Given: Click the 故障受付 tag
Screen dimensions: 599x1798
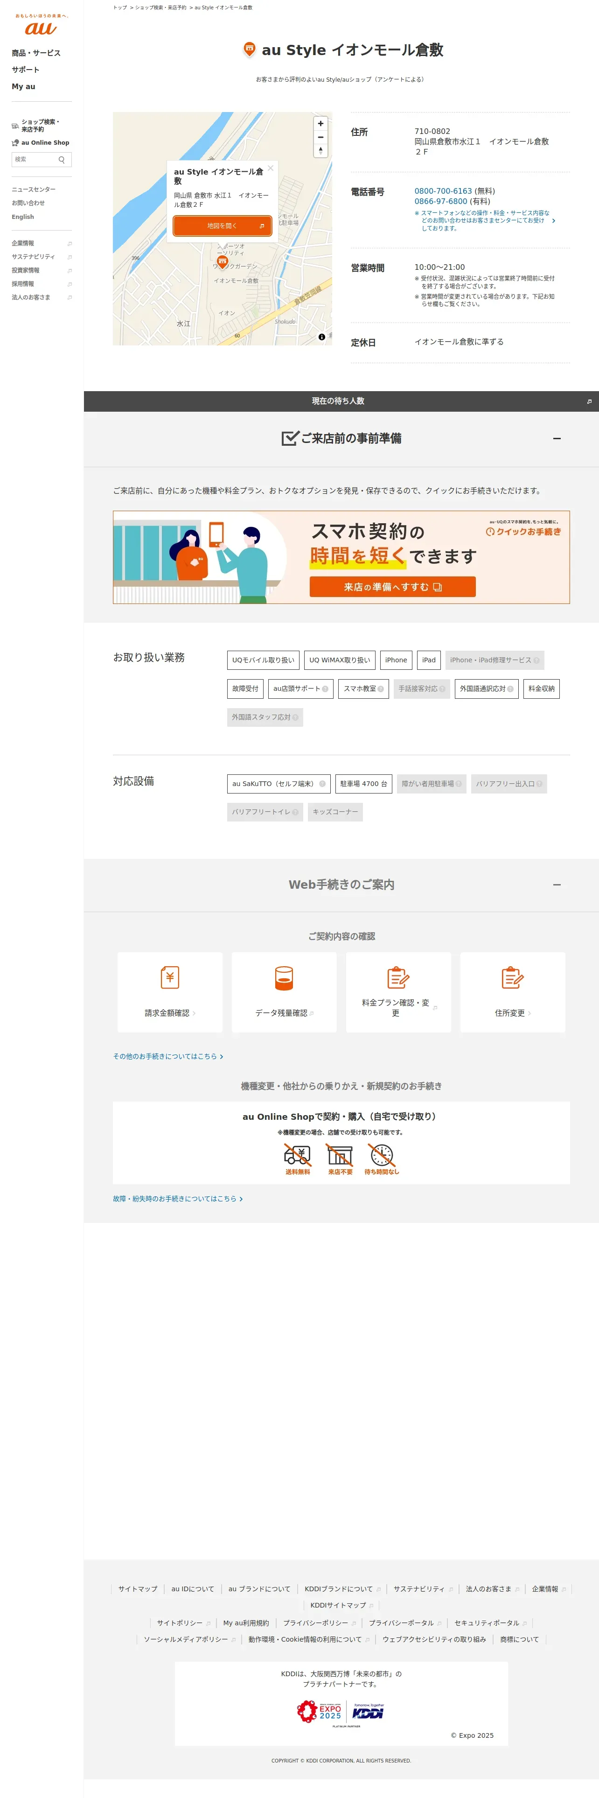Looking at the screenshot, I should click(245, 689).
